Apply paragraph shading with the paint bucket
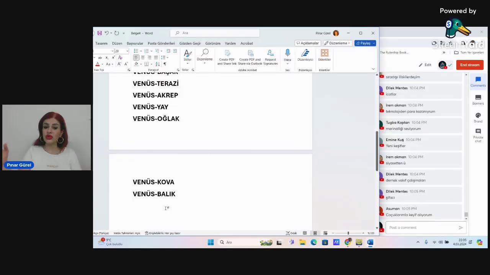This screenshot has height=275, width=490. click(136, 64)
